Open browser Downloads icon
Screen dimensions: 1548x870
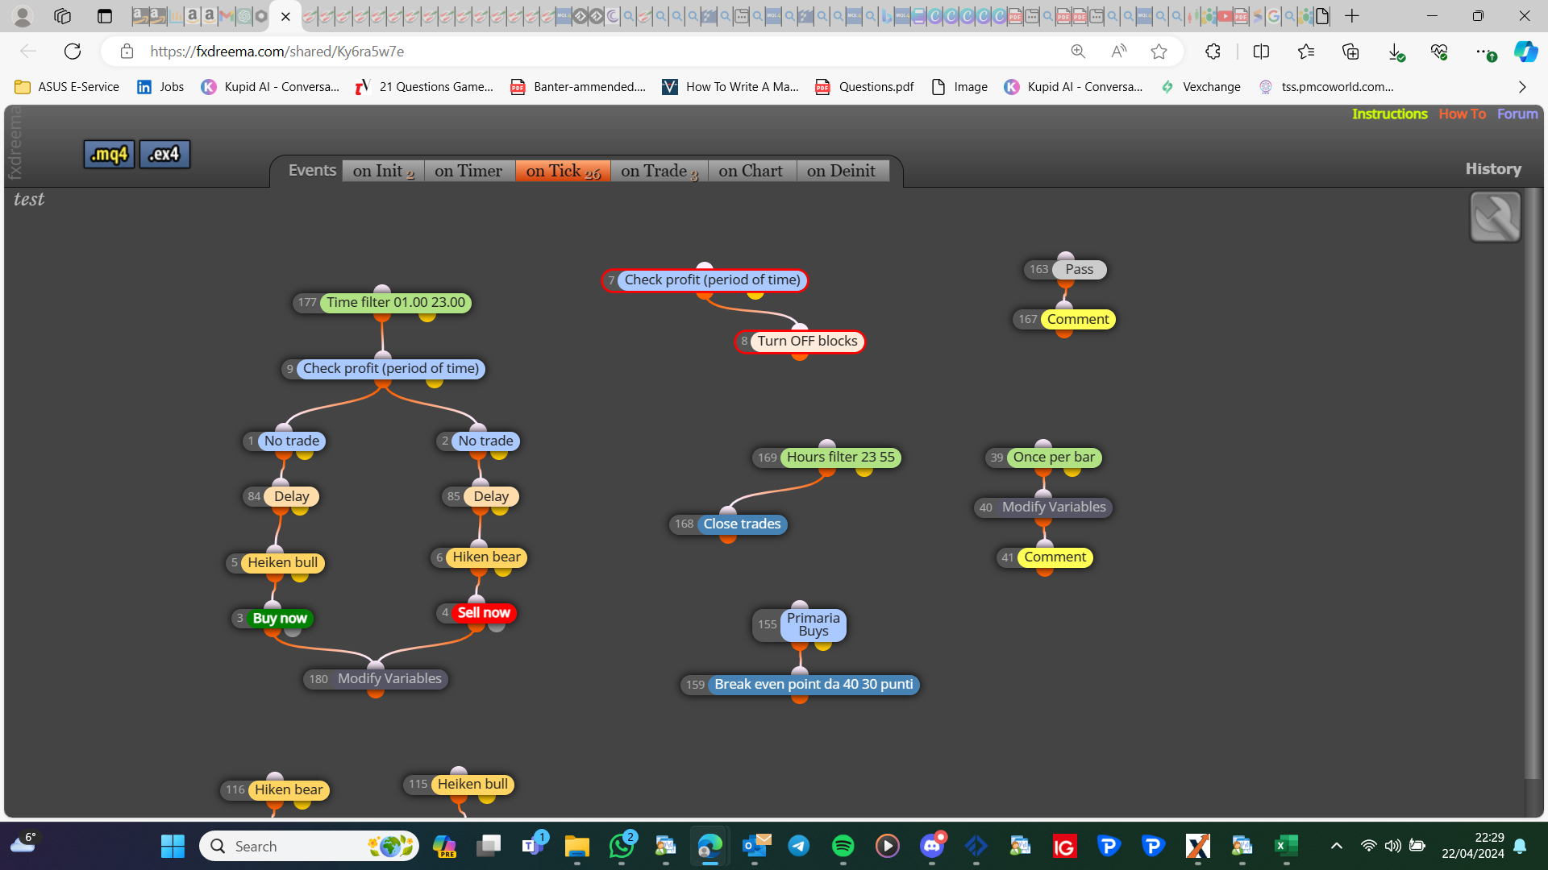[1396, 52]
